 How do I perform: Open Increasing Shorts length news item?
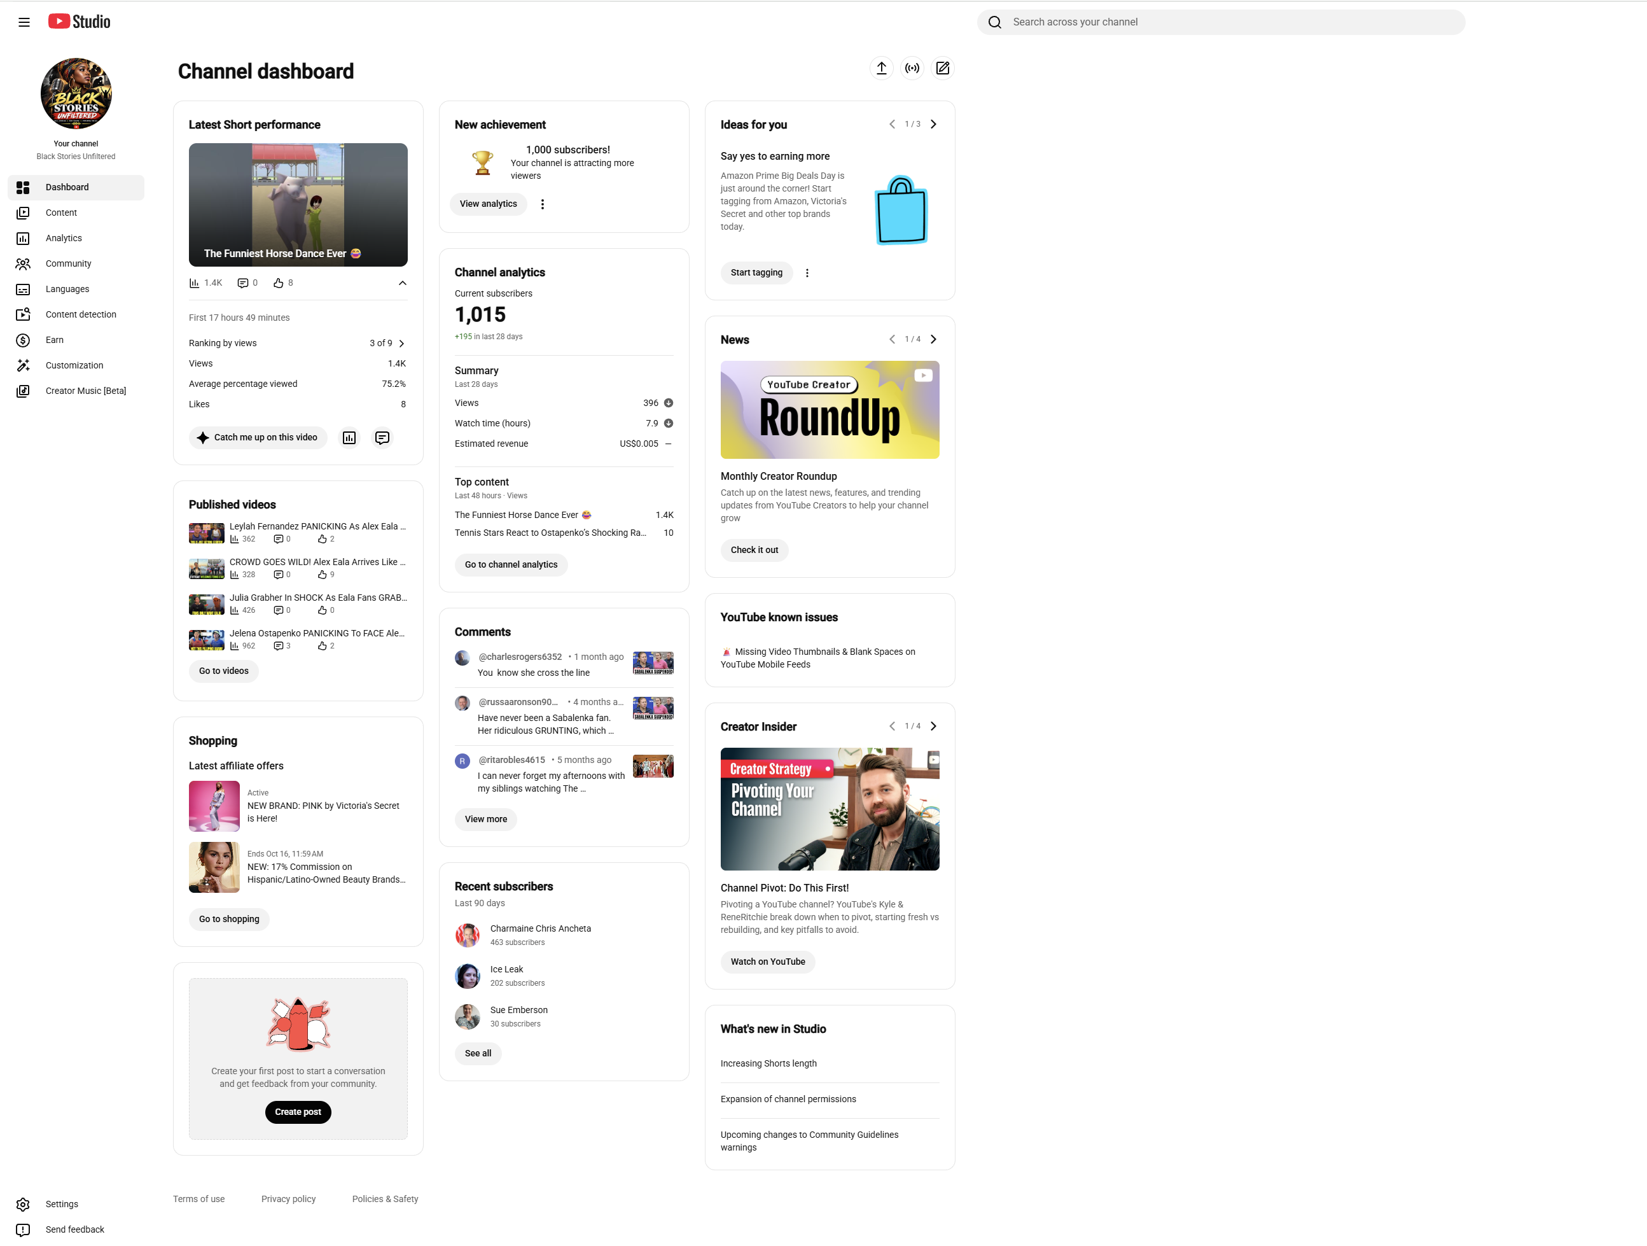click(x=768, y=1064)
